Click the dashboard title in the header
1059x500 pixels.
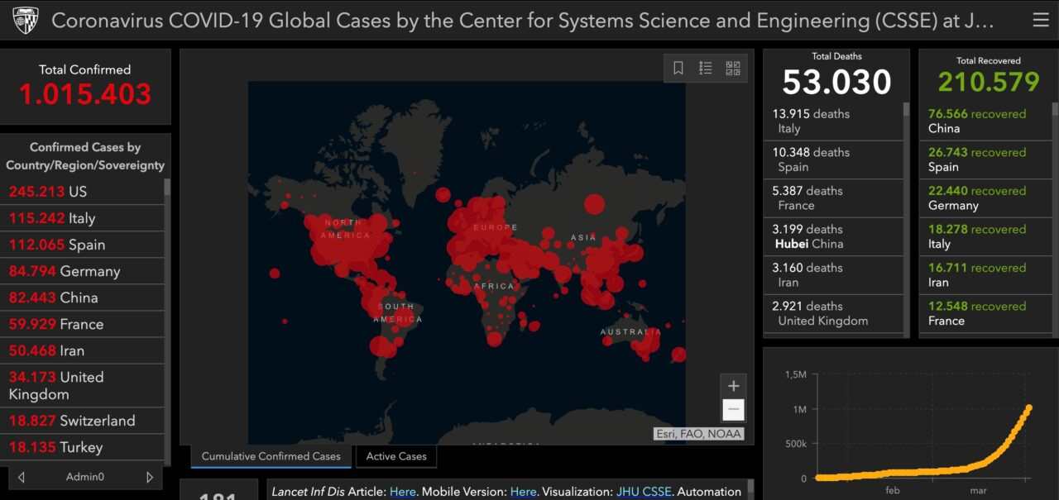click(523, 21)
